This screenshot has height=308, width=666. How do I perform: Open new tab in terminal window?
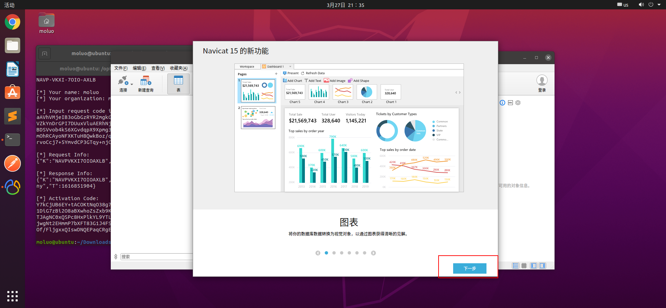(44, 53)
